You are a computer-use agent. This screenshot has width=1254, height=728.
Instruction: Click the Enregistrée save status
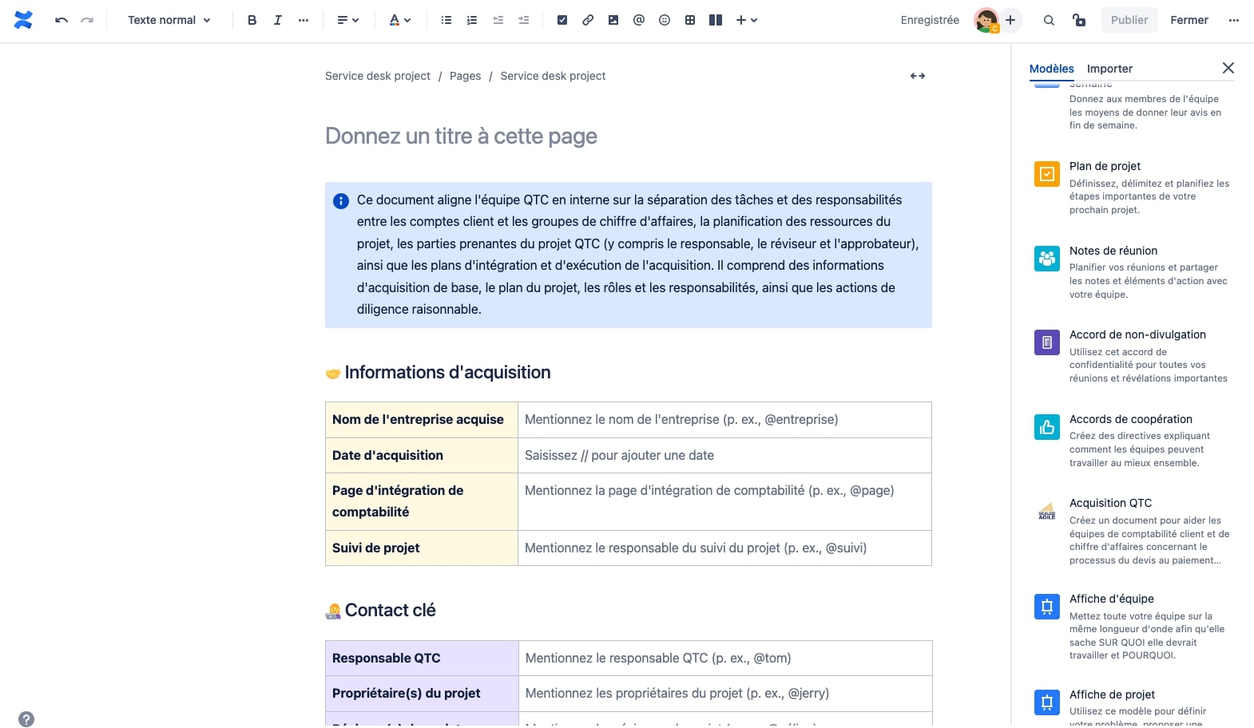(930, 20)
